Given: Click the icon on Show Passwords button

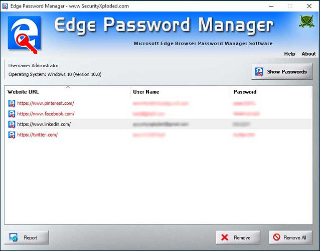Looking at the screenshot, I should (x=259, y=72).
